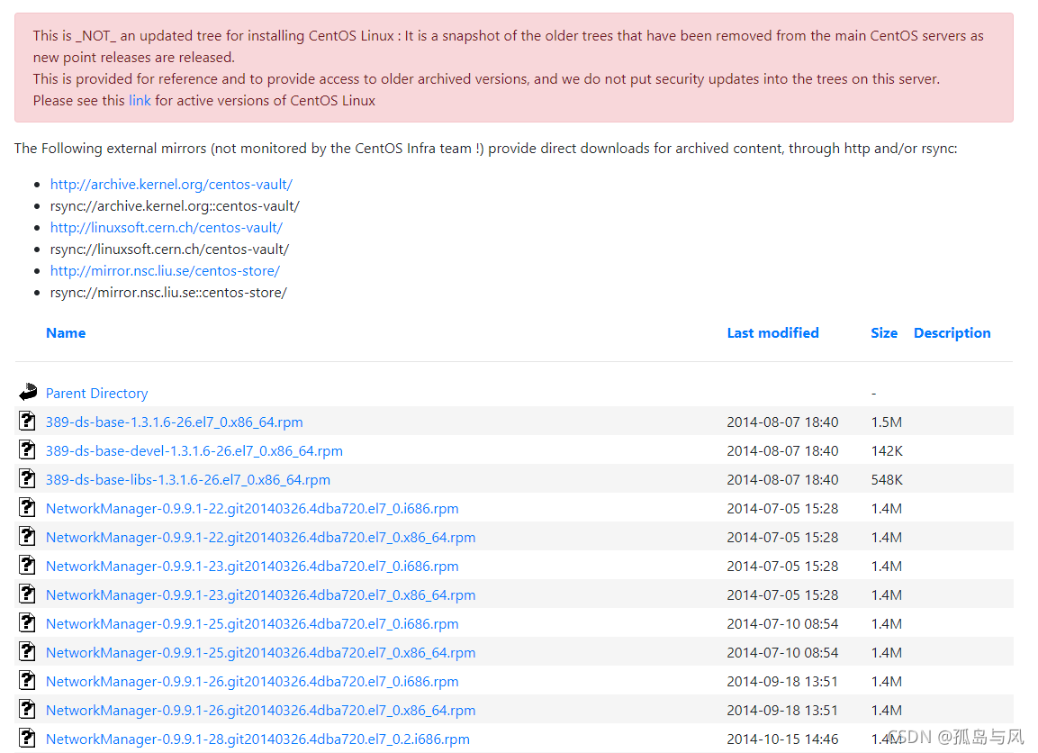Click file icon beside NetworkManager-0.9.9.1-28 i686 rpm
This screenshot has width=1038, height=753.
point(27,738)
